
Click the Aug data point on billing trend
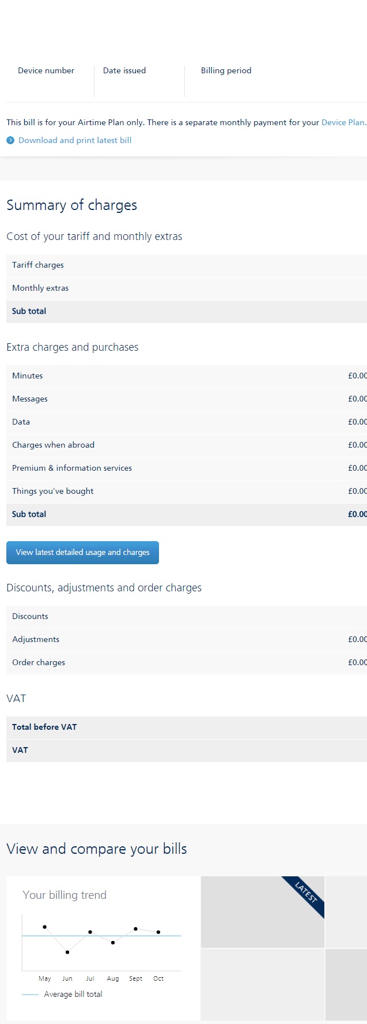pyautogui.click(x=113, y=943)
